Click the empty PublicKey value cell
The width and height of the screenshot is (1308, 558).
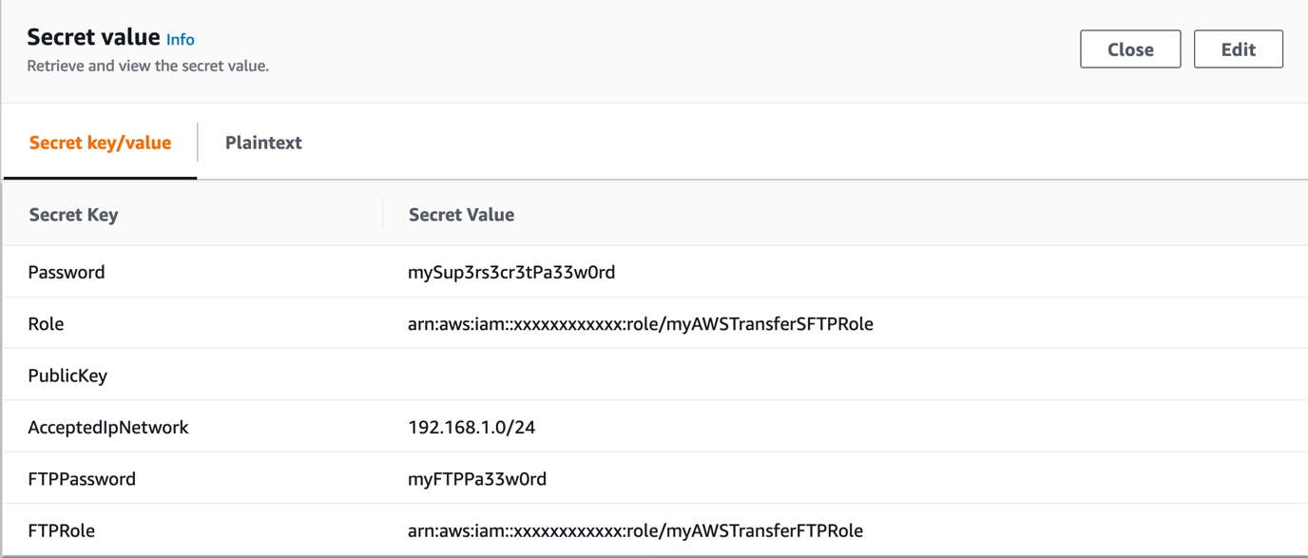570,375
